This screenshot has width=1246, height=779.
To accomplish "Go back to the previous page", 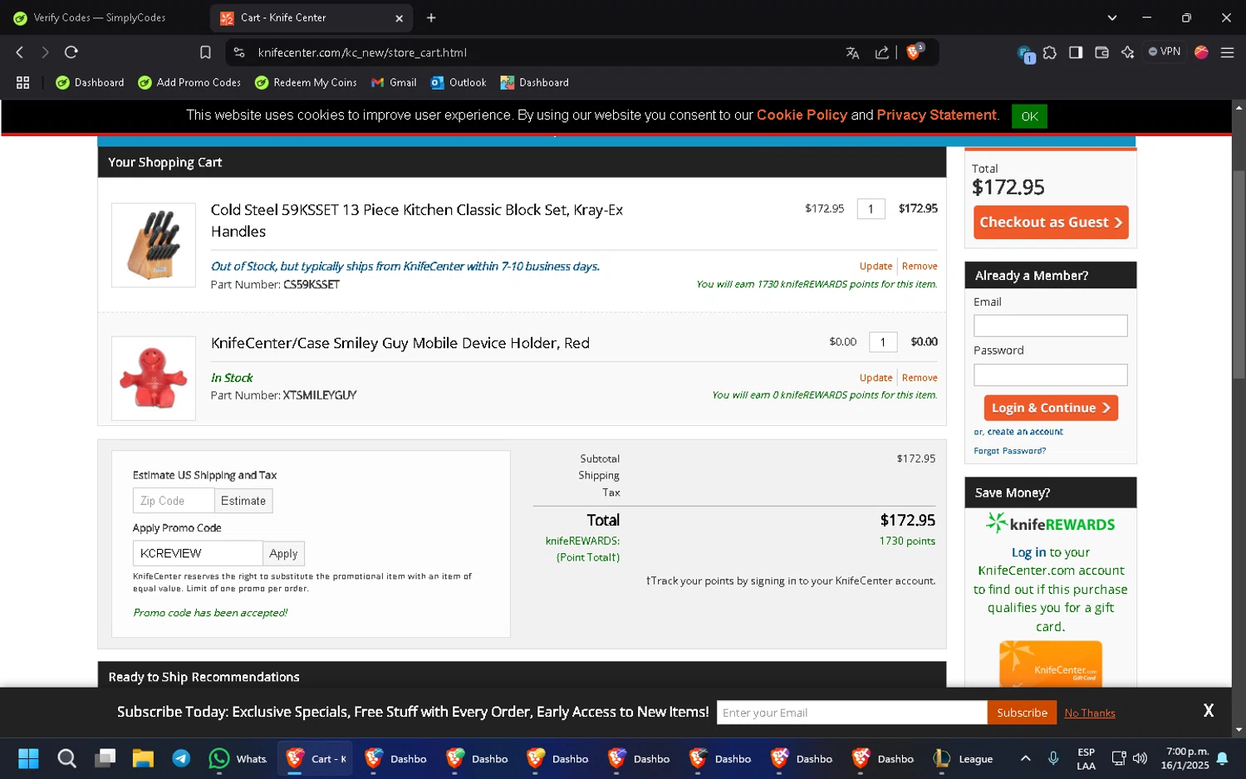I will [x=20, y=52].
